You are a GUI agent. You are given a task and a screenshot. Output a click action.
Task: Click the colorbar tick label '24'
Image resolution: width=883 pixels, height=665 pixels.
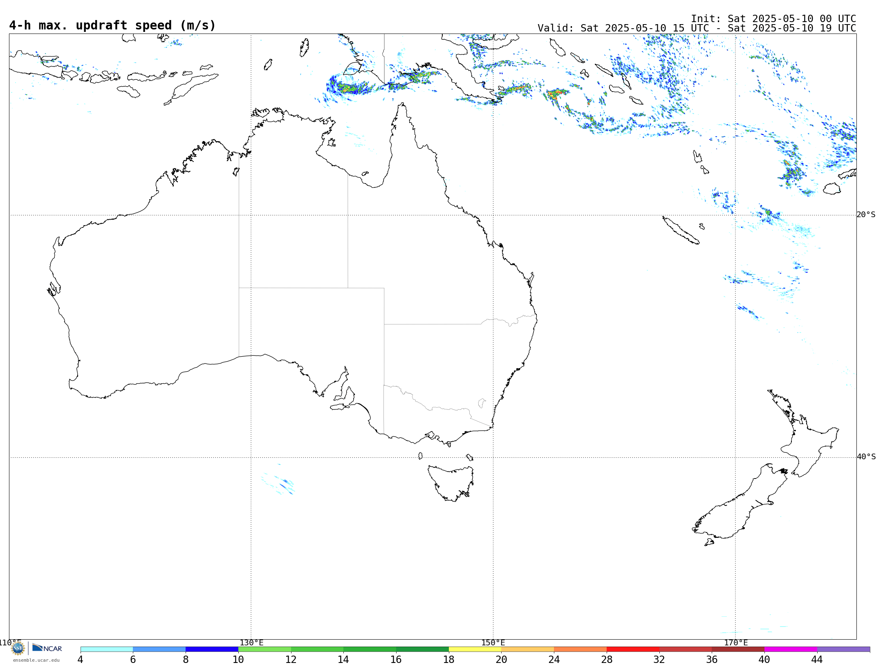tap(554, 659)
